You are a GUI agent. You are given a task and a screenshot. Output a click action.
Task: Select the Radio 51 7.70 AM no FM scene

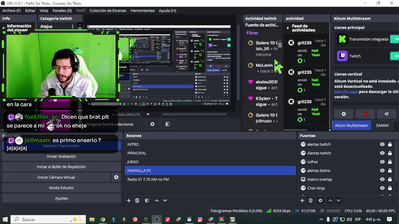coord(210,179)
